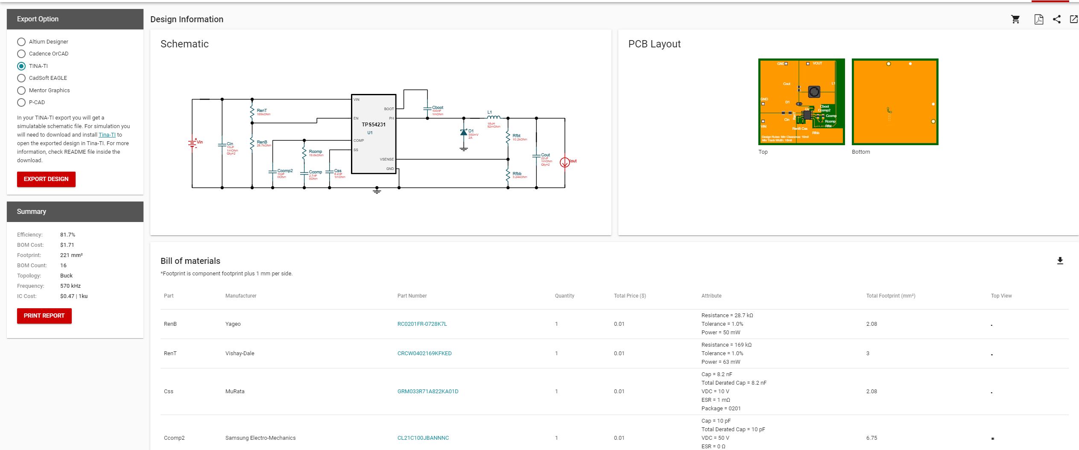
Task: Click the RenB part name cell
Action: (170, 324)
